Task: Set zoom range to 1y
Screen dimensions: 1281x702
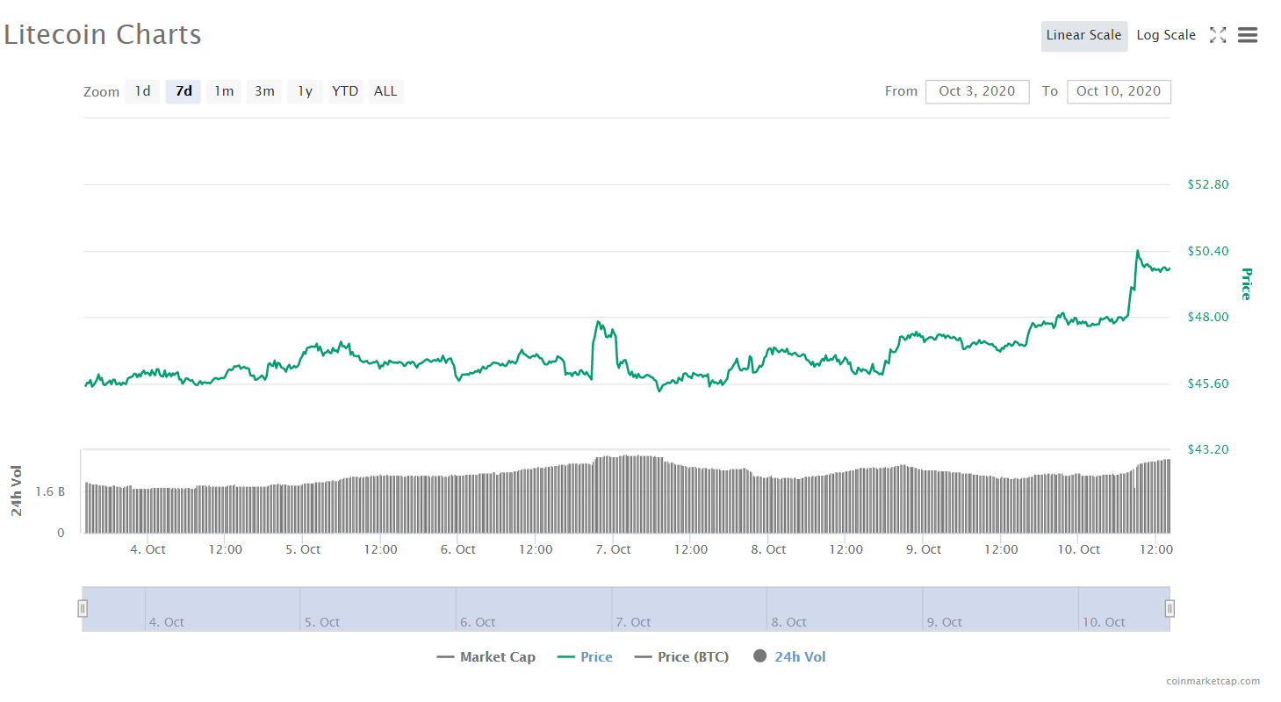Action: 305,91
